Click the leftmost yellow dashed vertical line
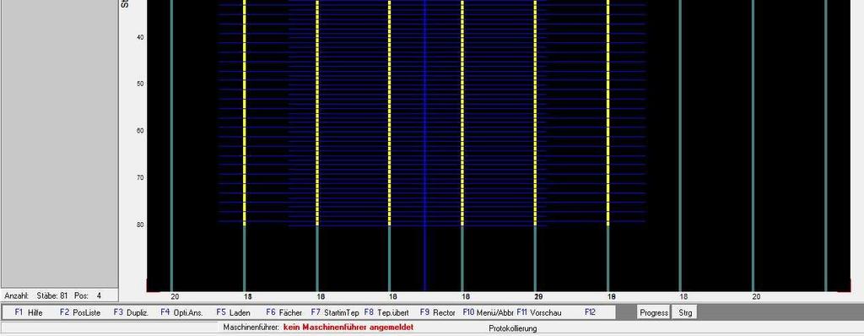The image size is (864, 336). click(244, 112)
